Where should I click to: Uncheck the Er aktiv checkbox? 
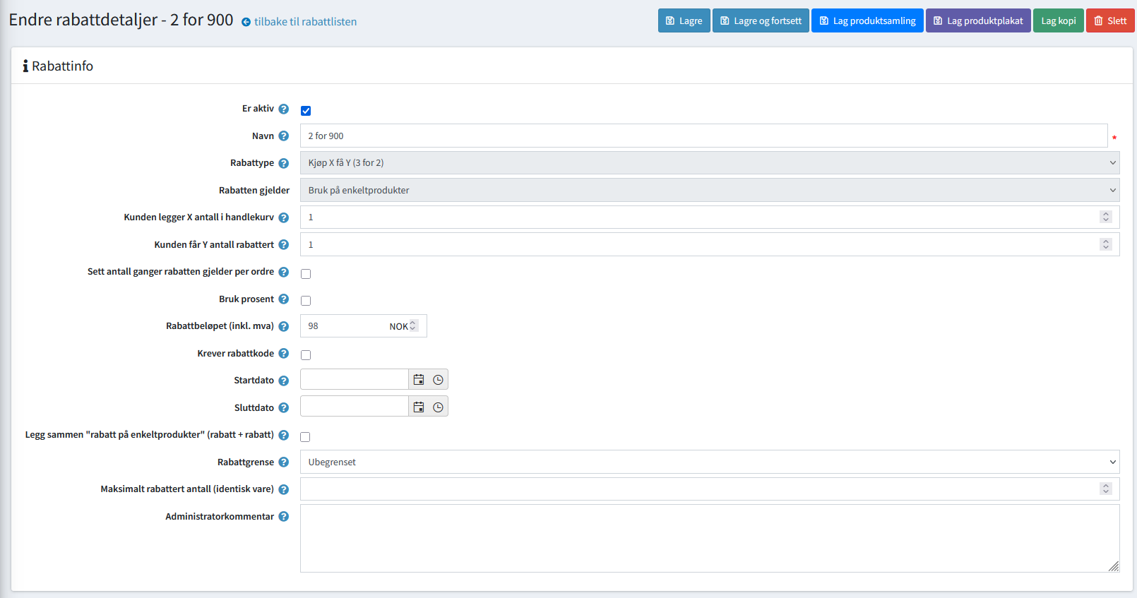306,111
